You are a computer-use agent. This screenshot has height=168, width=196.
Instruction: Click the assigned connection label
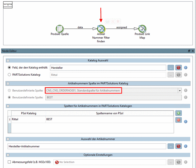click(122, 27)
